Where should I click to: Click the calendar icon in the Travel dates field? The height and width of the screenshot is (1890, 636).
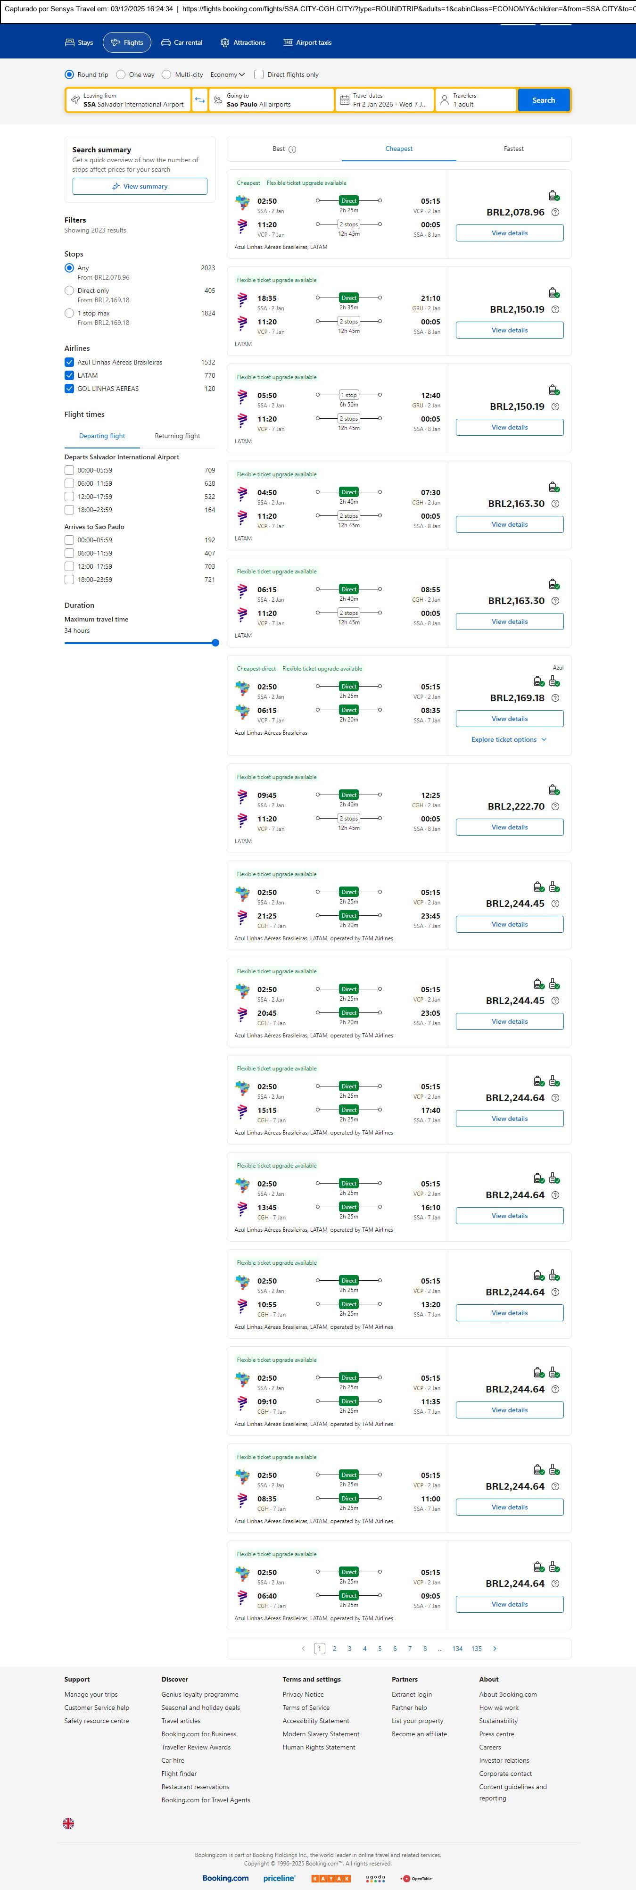343,100
